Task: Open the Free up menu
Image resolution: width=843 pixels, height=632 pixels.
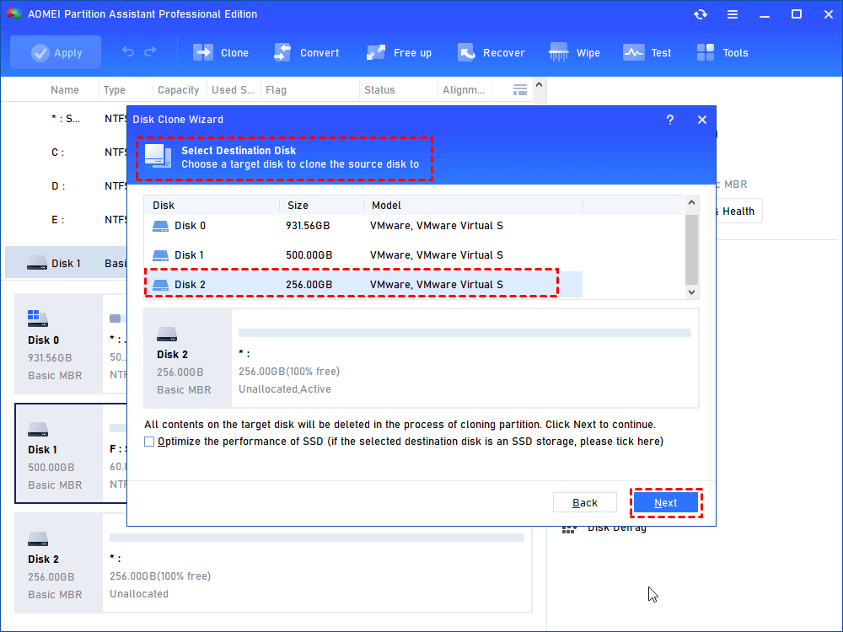Action: [x=399, y=52]
